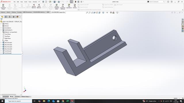The image size is (184, 103).
Task: Click Section View icon
Action: click(x=95, y=13)
